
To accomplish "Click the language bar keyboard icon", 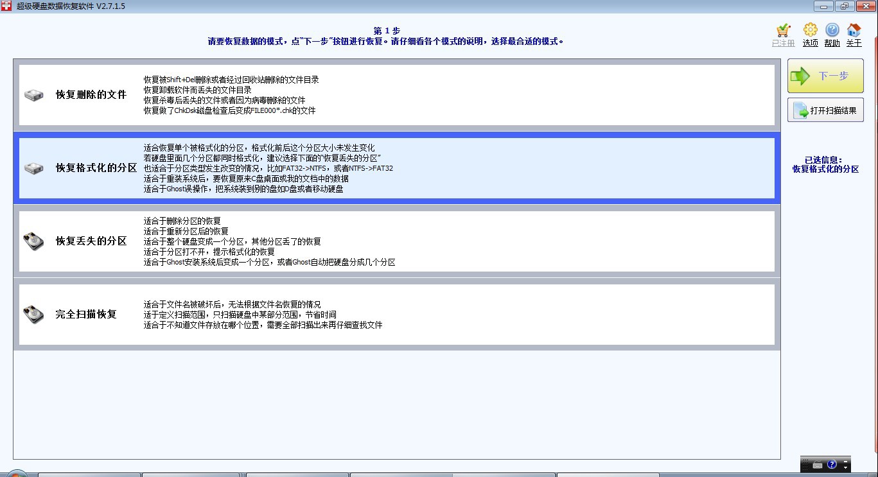I will 817,465.
